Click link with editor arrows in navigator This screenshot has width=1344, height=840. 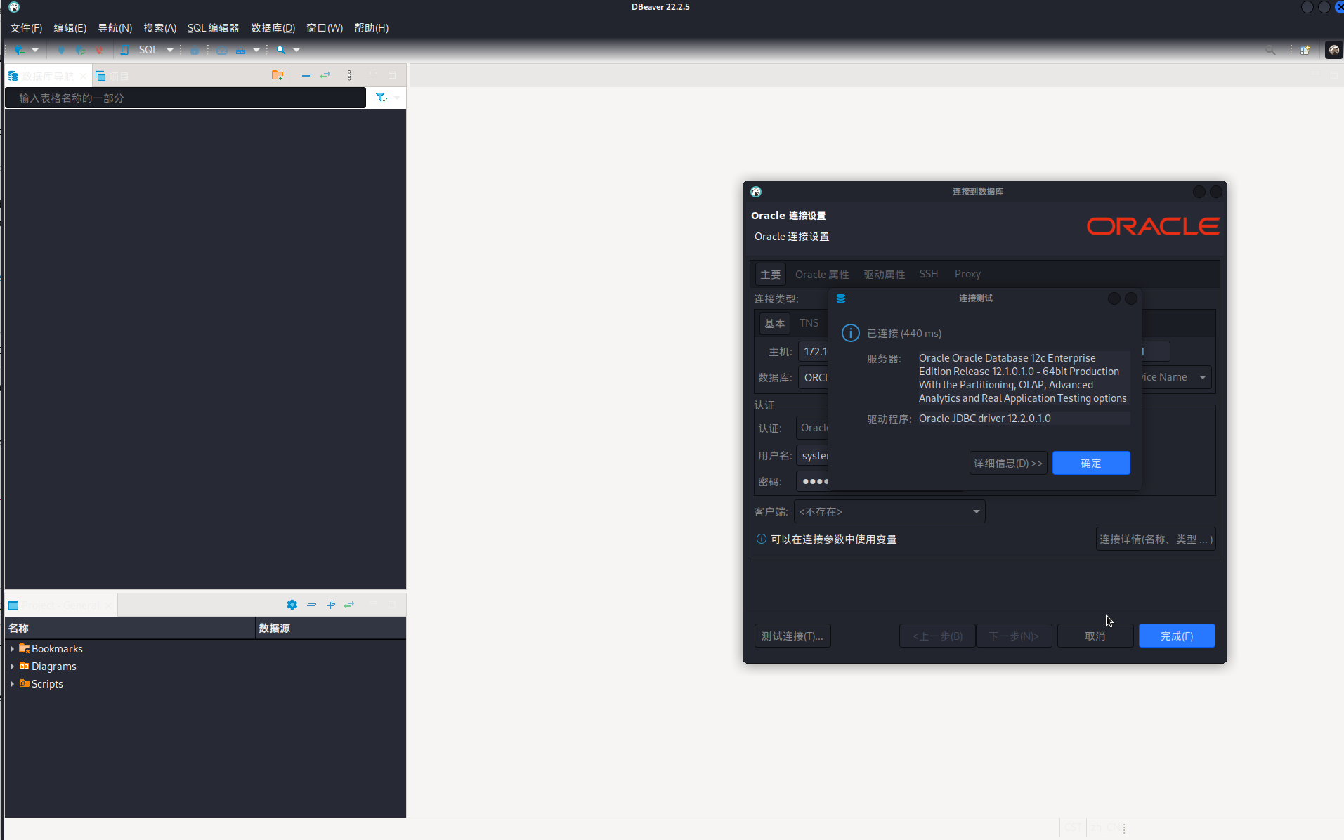325,75
